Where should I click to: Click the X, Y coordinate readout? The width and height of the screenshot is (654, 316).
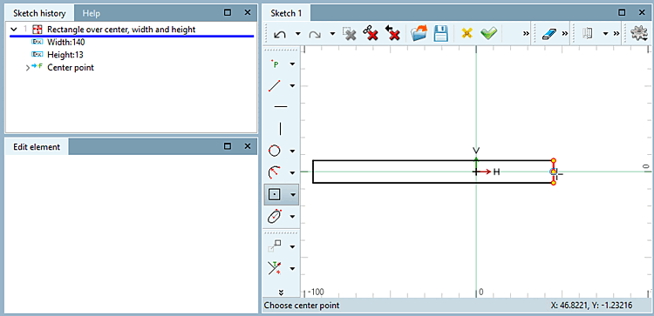tap(591, 306)
